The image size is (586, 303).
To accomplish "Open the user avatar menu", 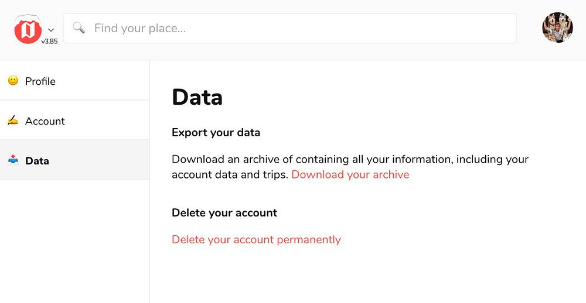I will coord(557,28).
